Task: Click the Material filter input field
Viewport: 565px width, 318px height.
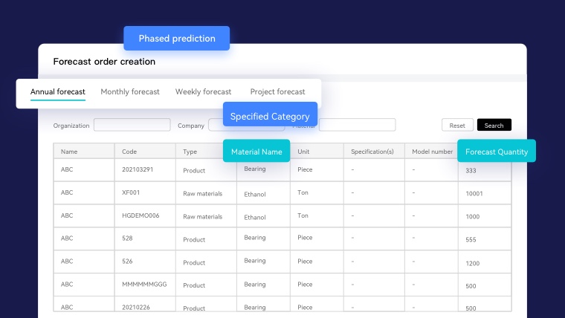Action: [357, 125]
